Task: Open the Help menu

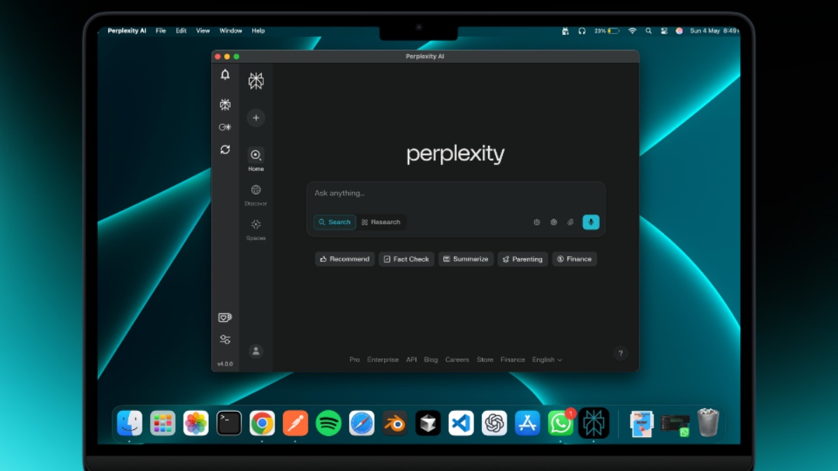Action: 258,31
